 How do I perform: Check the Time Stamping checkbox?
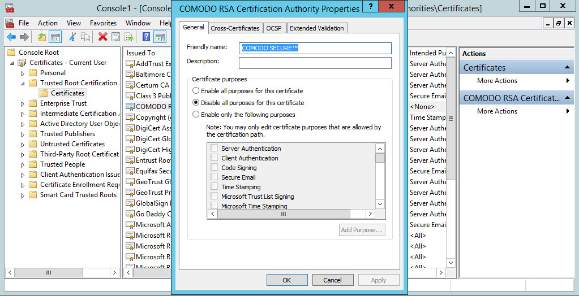coord(214,186)
